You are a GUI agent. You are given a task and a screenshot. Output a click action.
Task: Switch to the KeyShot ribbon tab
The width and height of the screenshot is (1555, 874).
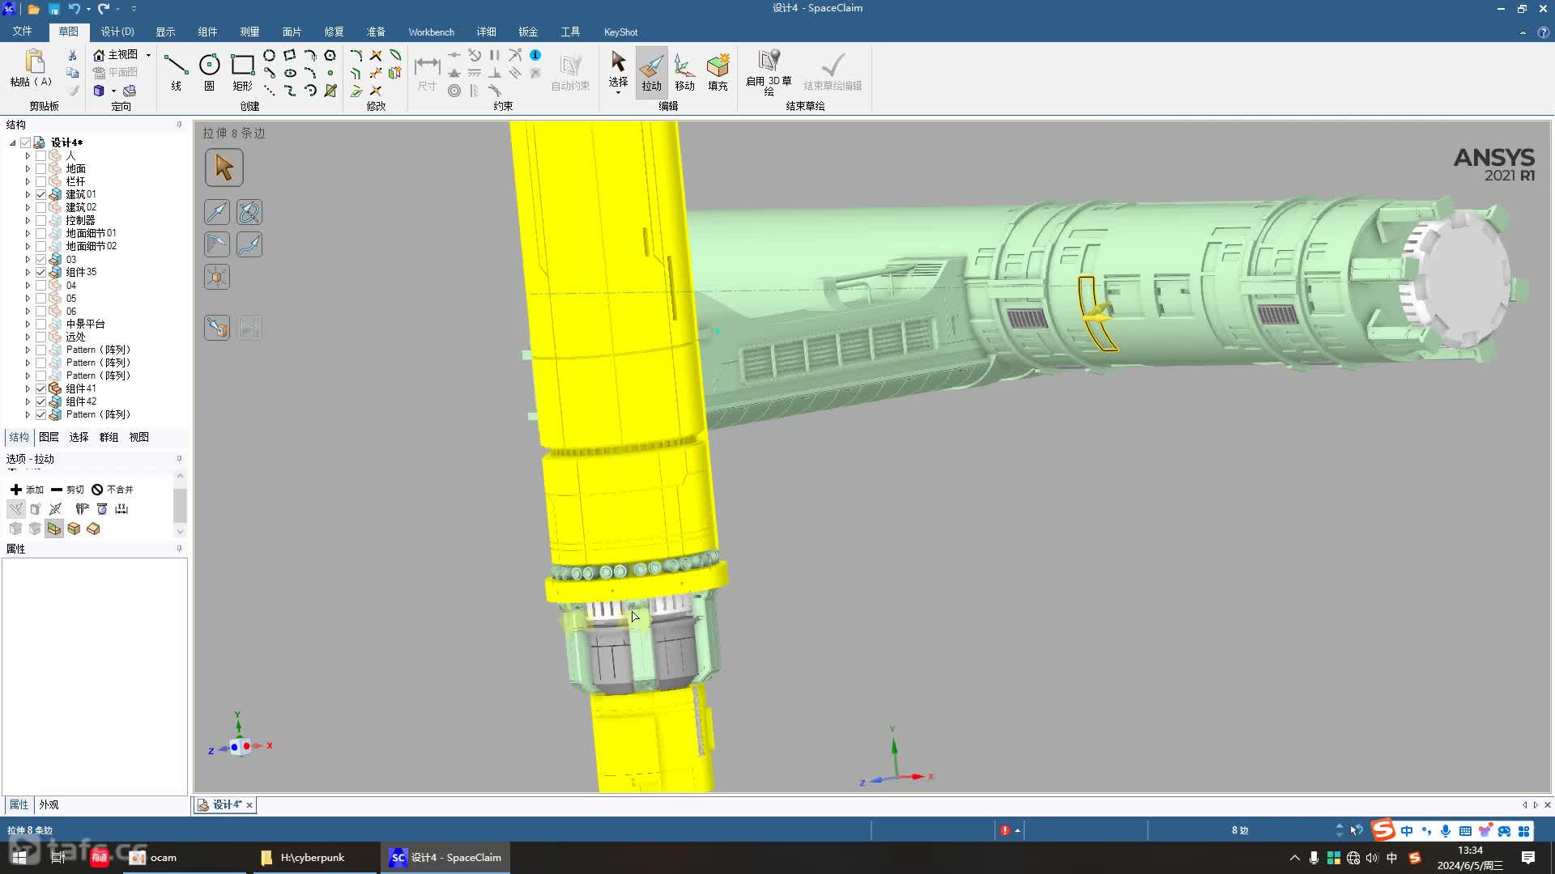[620, 32]
